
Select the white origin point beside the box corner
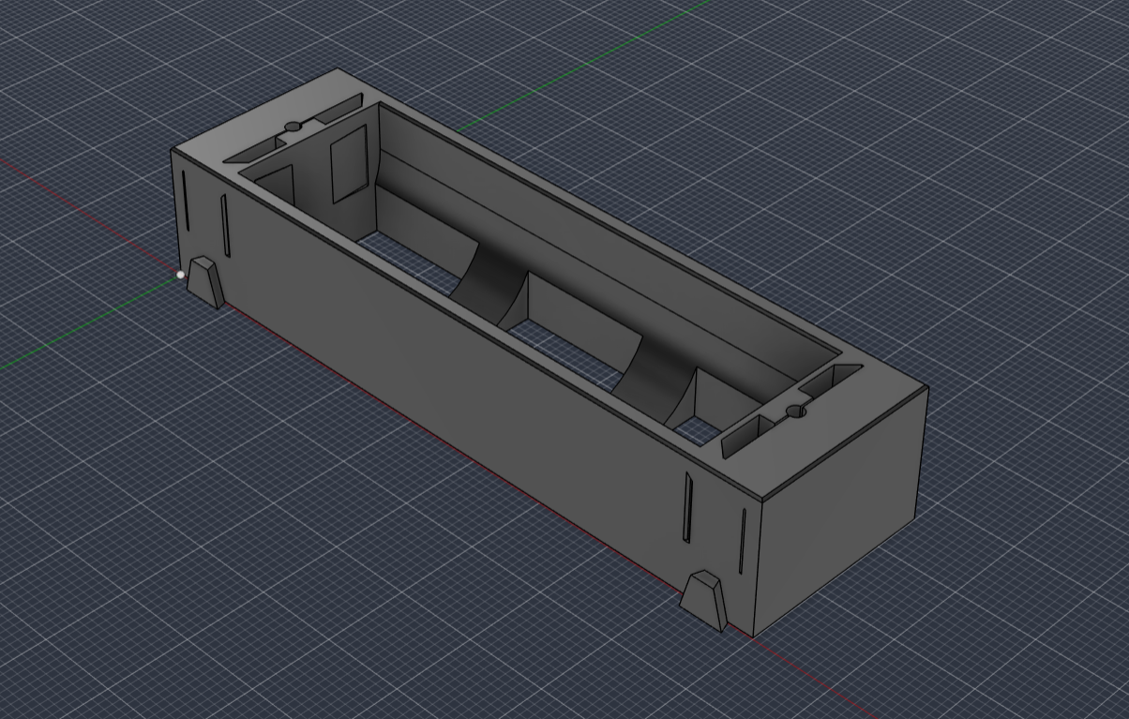coord(181,275)
